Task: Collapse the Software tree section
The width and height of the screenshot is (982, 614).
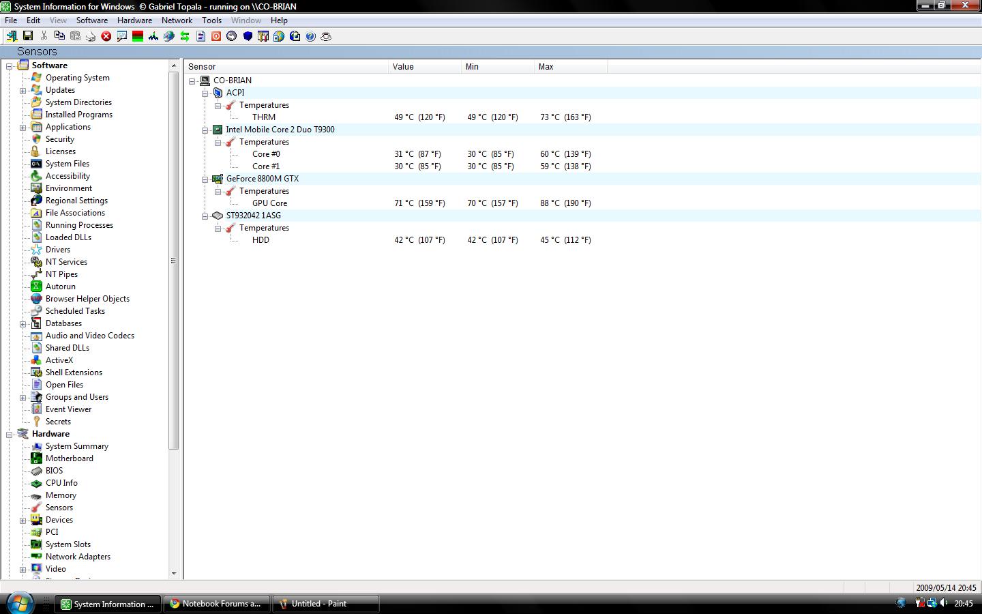Action: pyautogui.click(x=10, y=66)
